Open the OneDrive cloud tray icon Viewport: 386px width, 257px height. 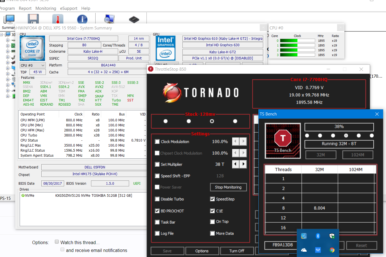304,250
